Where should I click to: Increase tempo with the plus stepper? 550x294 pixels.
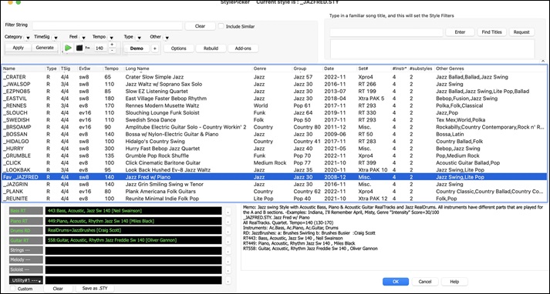point(112,45)
